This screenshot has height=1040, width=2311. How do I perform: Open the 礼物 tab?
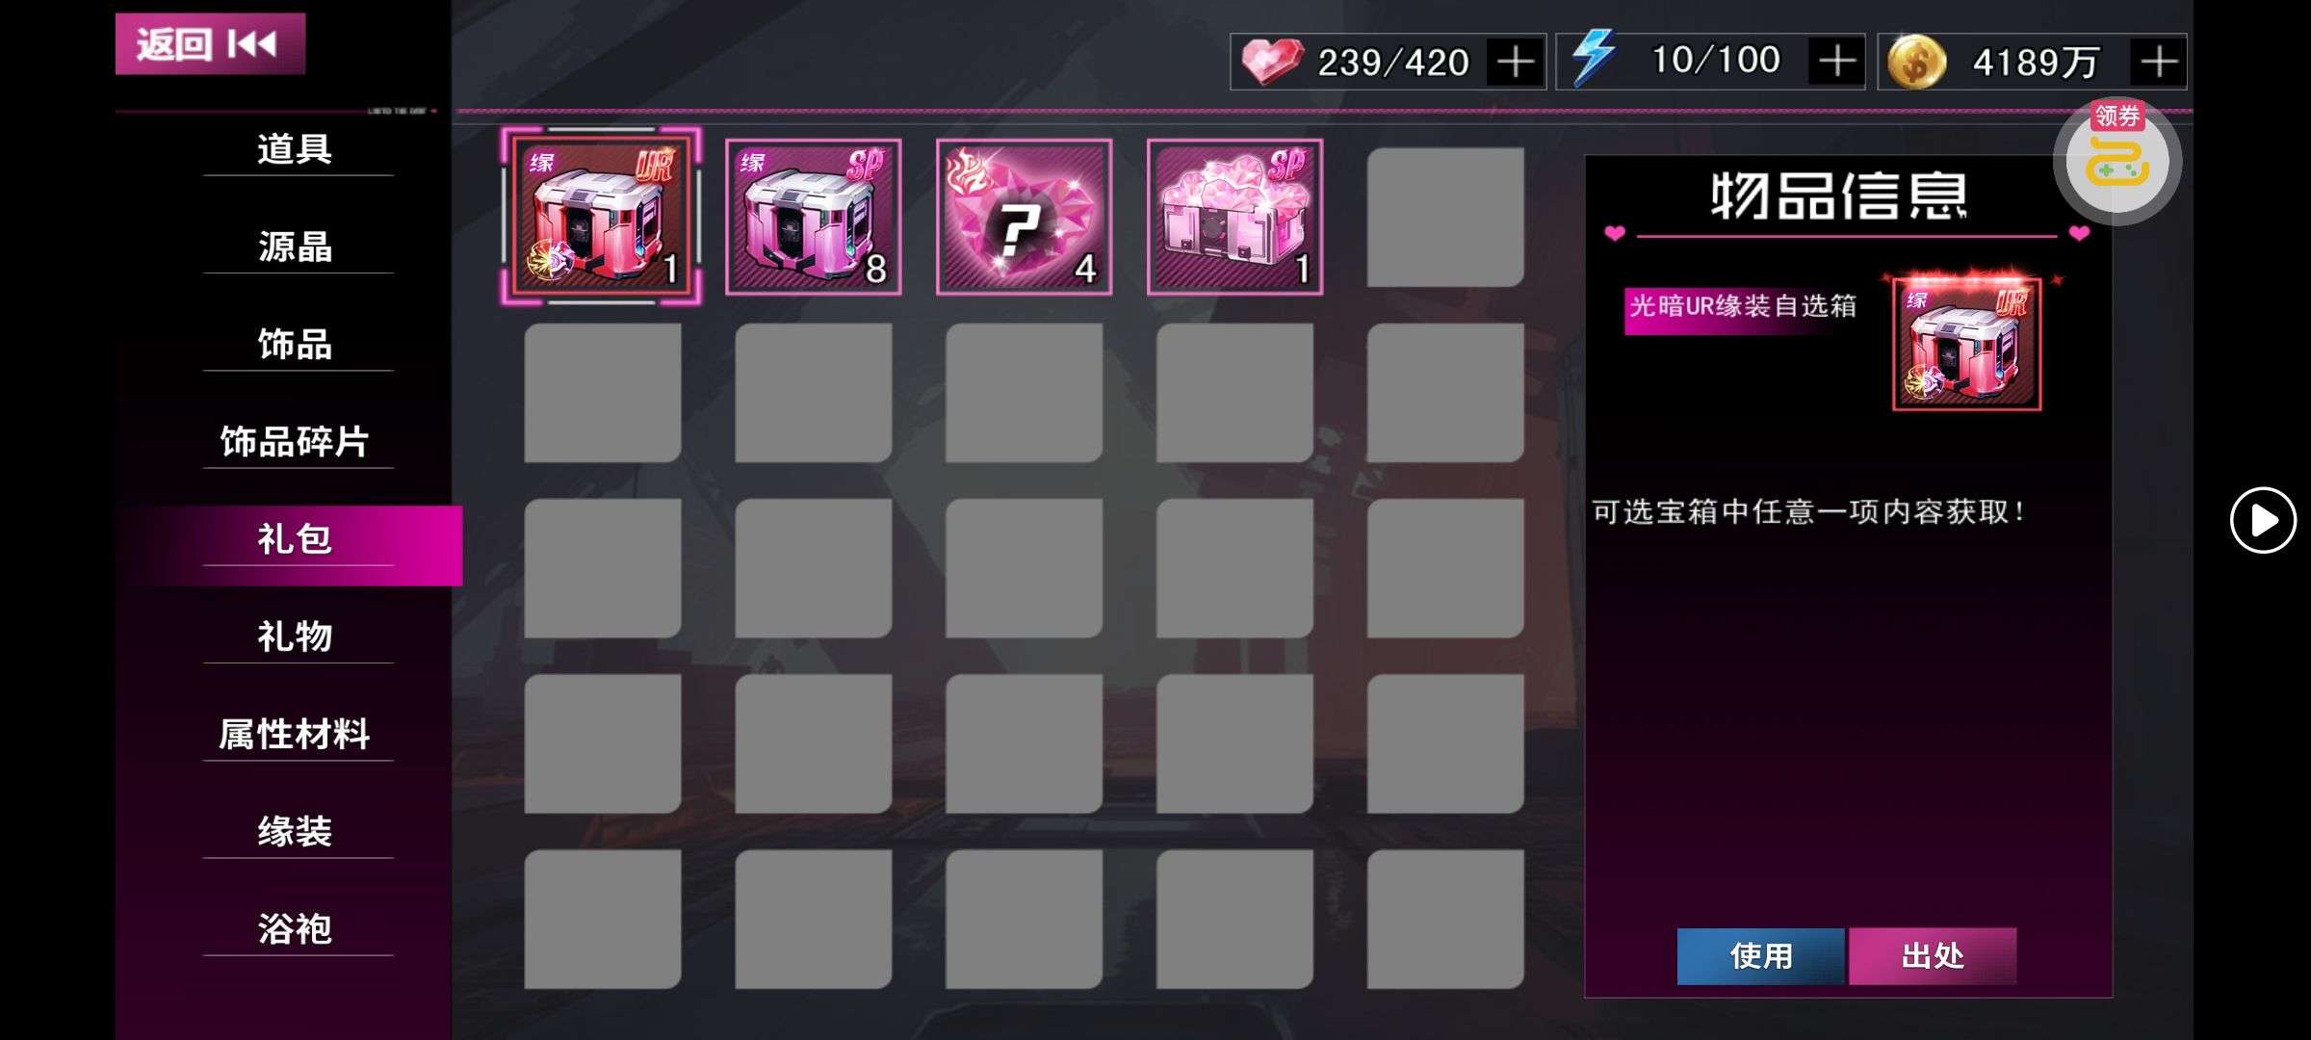(297, 637)
